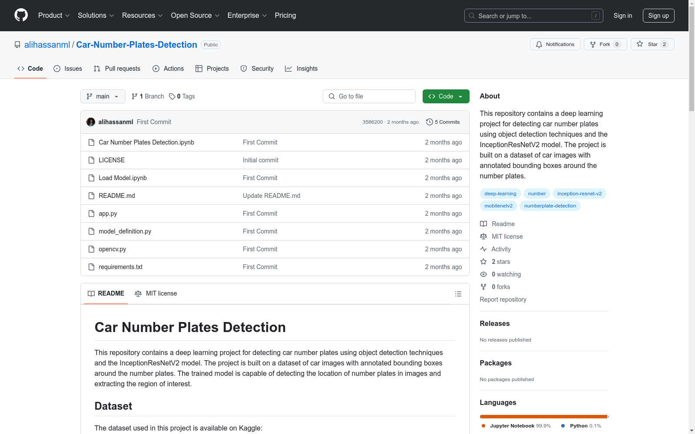
Task: Click file icon for Car Number Plates Detection.ipynb
Action: click(x=91, y=142)
